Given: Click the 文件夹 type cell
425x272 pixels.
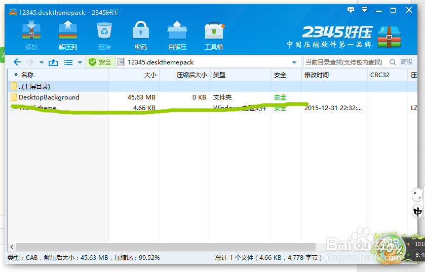Looking at the screenshot, I should coord(222,97).
